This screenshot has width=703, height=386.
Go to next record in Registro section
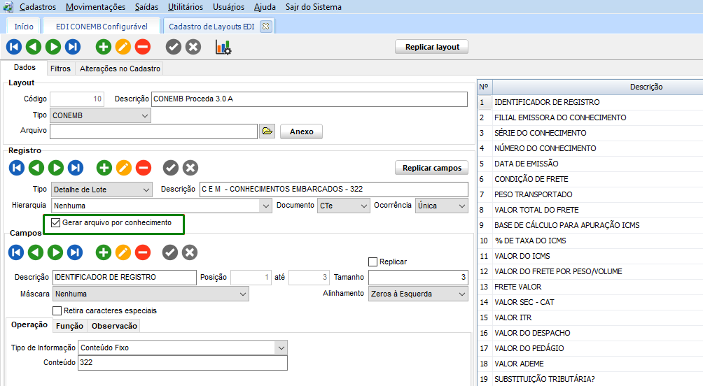56,168
